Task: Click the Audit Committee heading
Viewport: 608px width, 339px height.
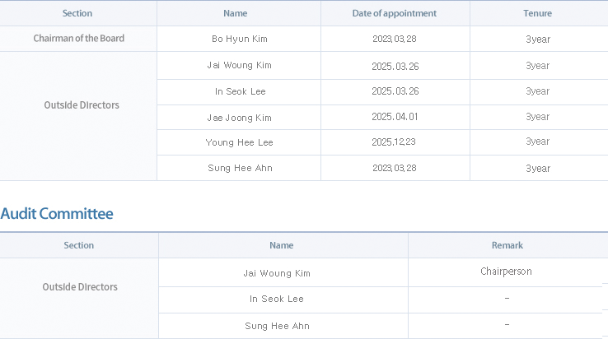Action: tap(57, 214)
